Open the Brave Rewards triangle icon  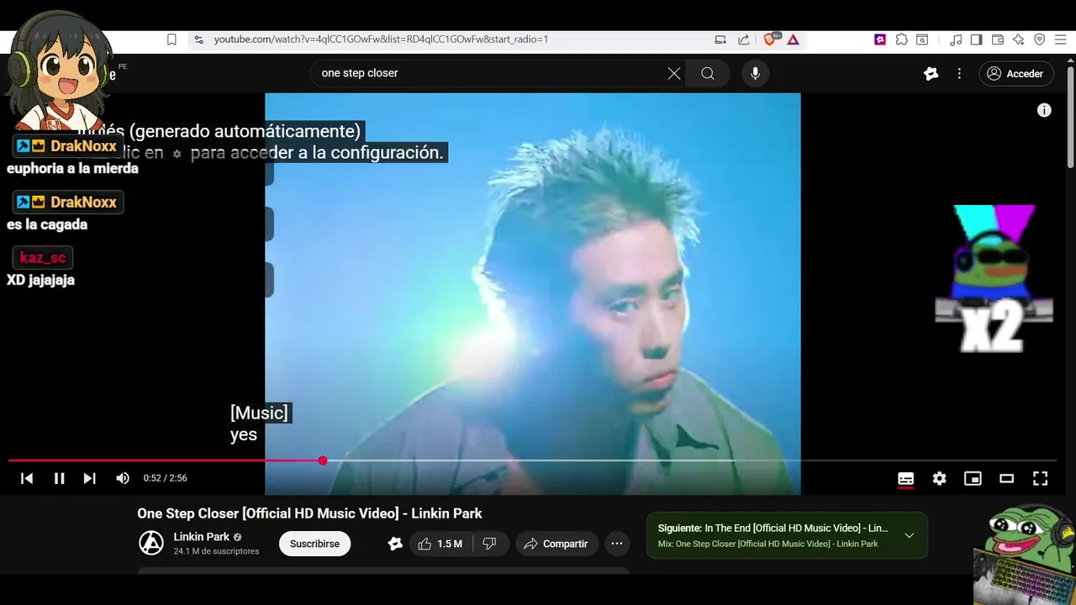click(x=793, y=39)
